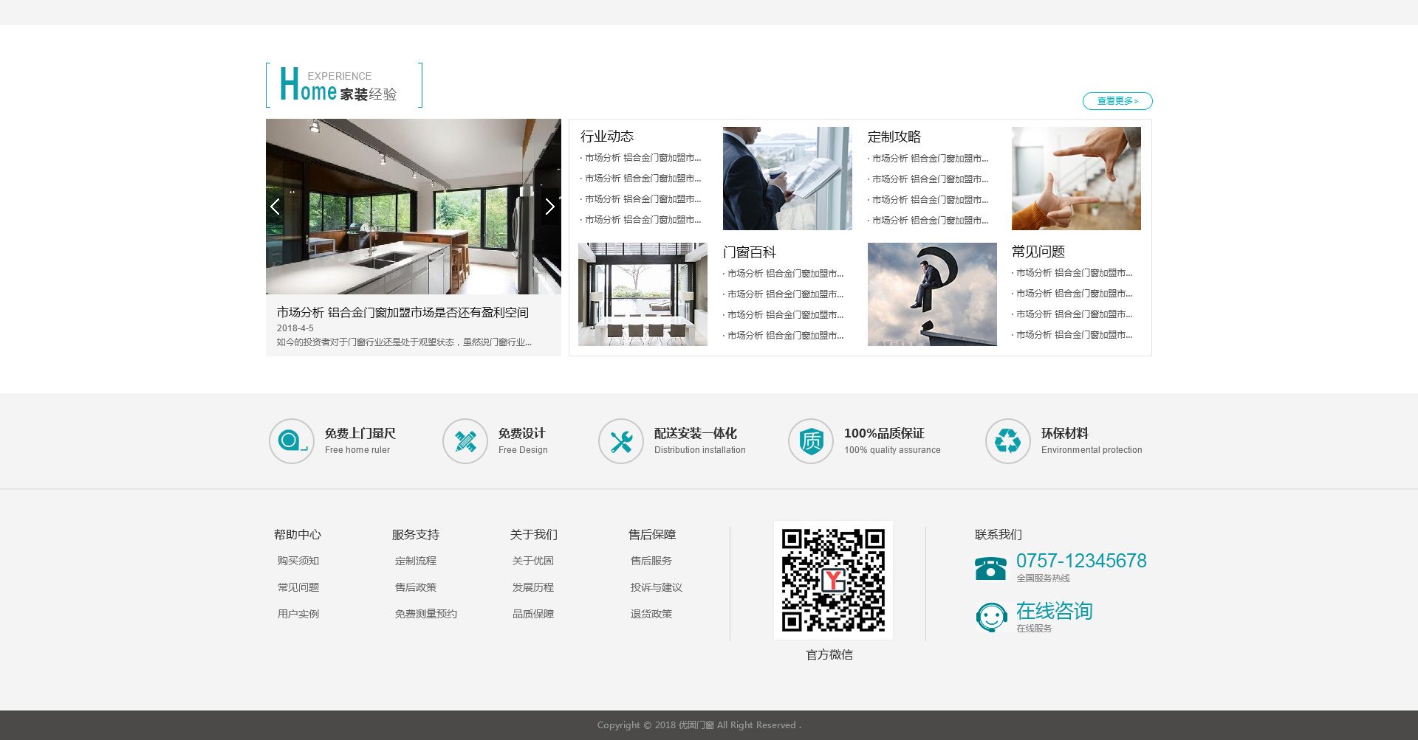Open the 免费测量预约 footer link
This screenshot has width=1418, height=740.
point(425,614)
